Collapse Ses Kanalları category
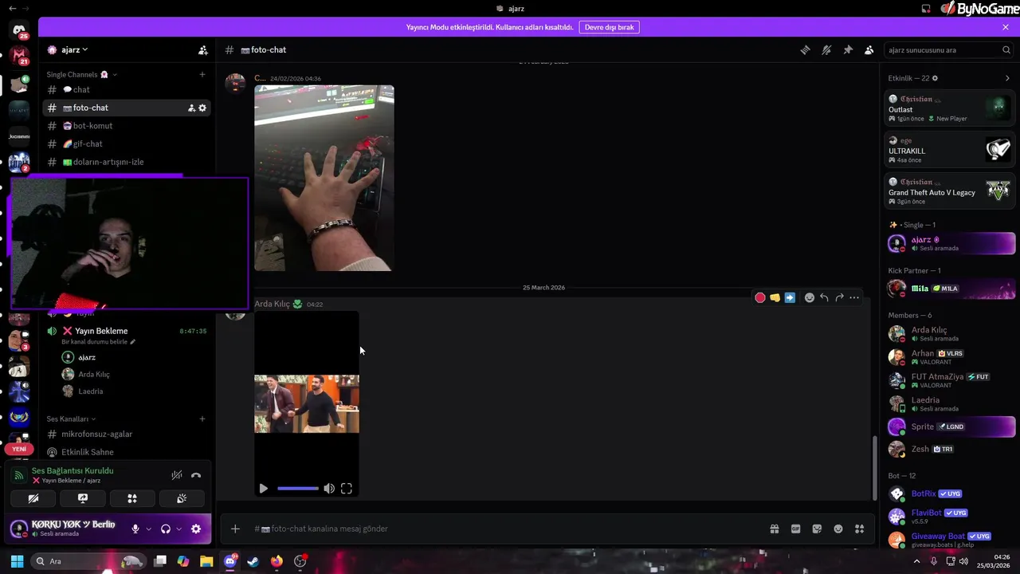 pyautogui.click(x=71, y=419)
